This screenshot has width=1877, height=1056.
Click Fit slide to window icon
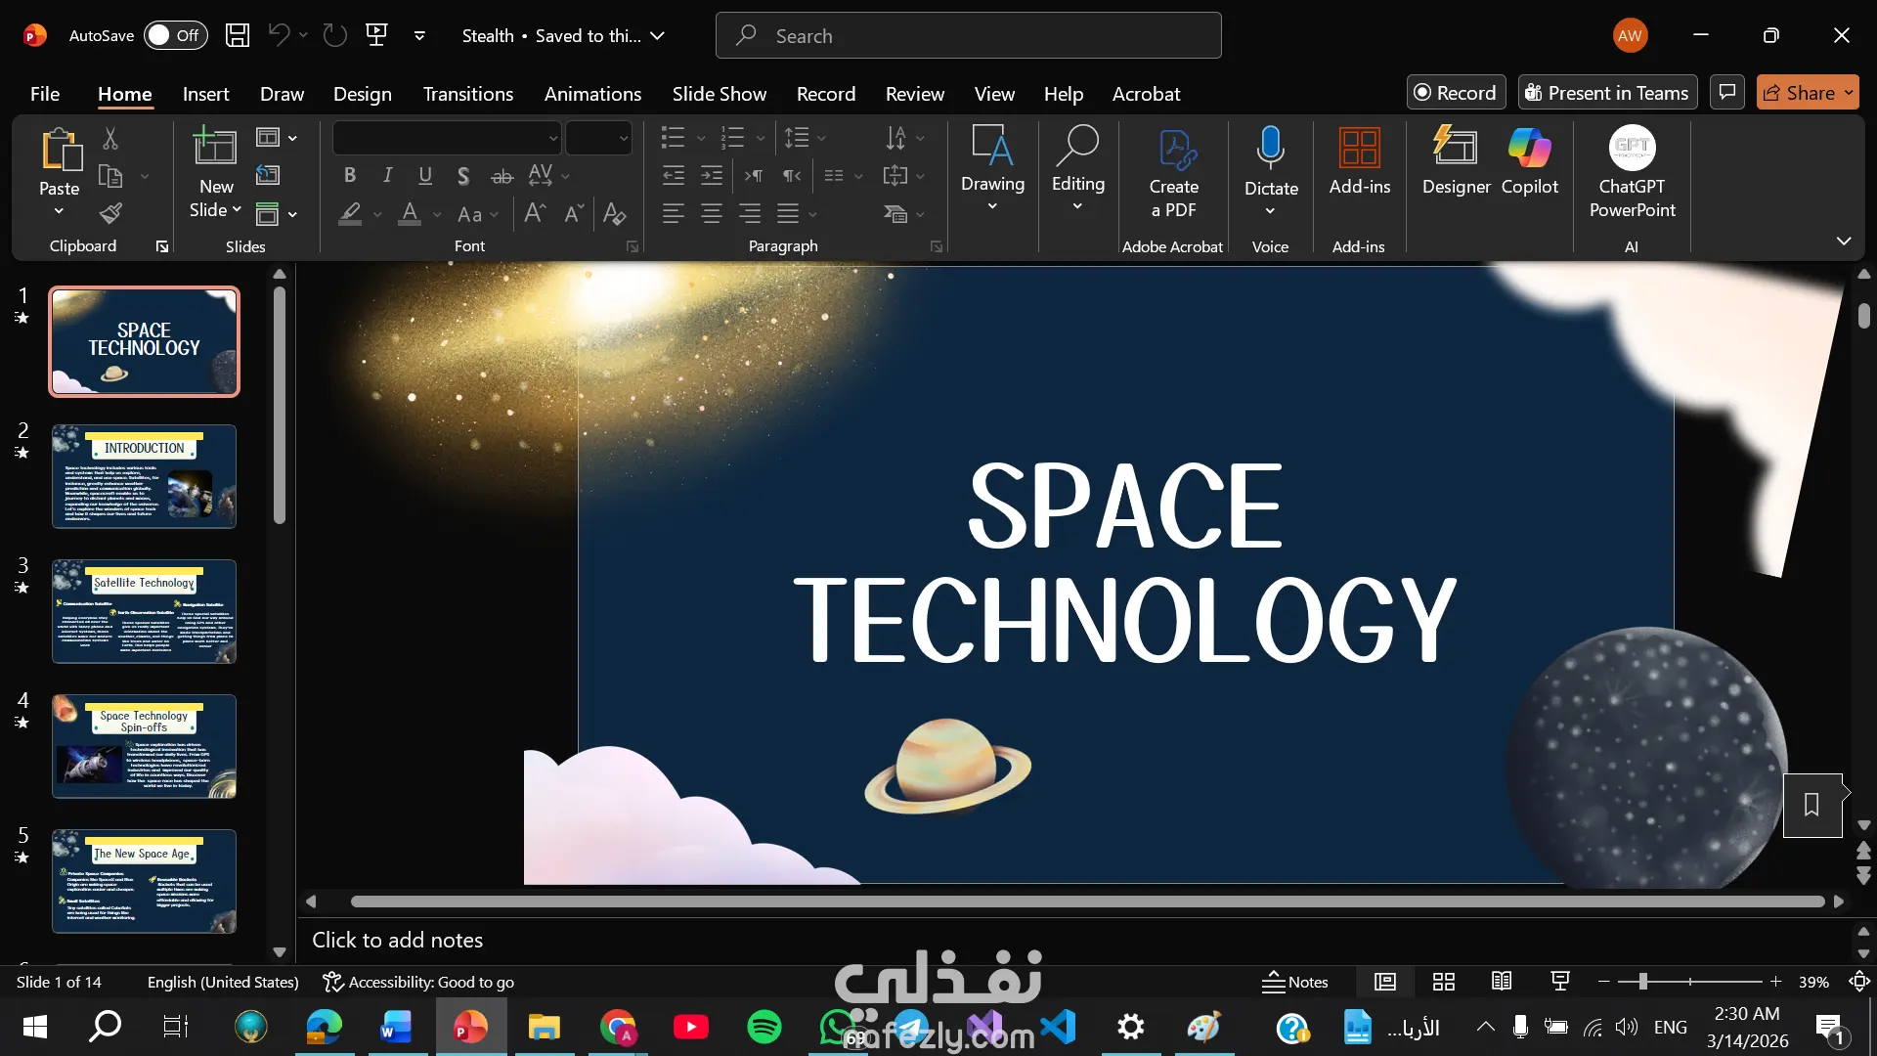[1859, 982]
